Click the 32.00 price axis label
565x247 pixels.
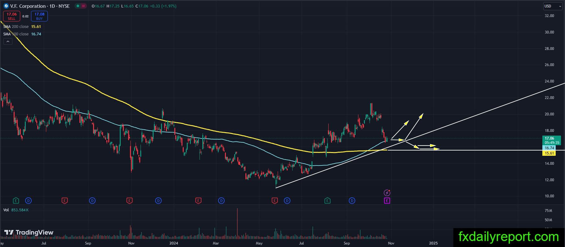coord(549,16)
